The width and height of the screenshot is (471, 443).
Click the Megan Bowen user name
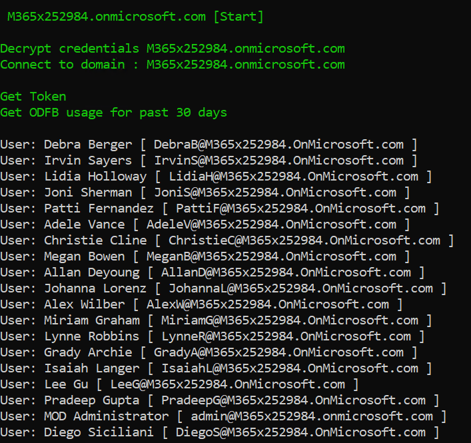[x=84, y=256]
